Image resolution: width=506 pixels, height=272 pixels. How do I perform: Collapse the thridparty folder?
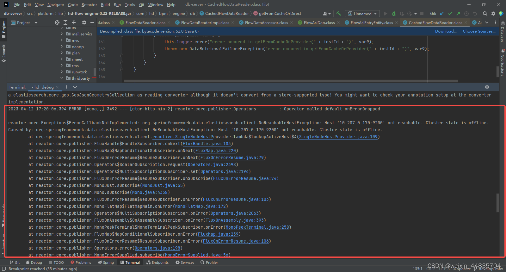[62, 78]
